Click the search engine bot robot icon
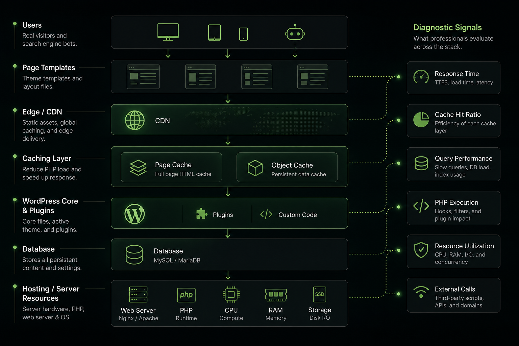The height and width of the screenshot is (346, 519). (x=295, y=32)
